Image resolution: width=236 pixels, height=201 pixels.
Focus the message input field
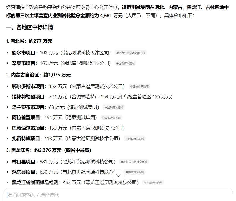point(118,195)
